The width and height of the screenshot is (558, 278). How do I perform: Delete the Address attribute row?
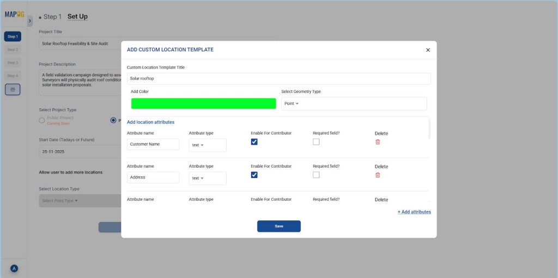[378, 175]
